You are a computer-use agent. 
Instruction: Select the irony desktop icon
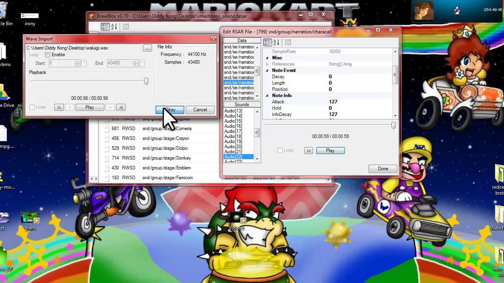pos(30,18)
